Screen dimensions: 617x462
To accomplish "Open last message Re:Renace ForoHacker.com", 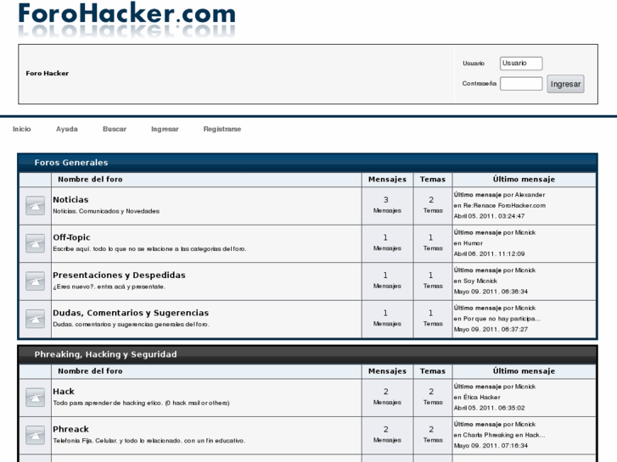I will (x=504, y=205).
